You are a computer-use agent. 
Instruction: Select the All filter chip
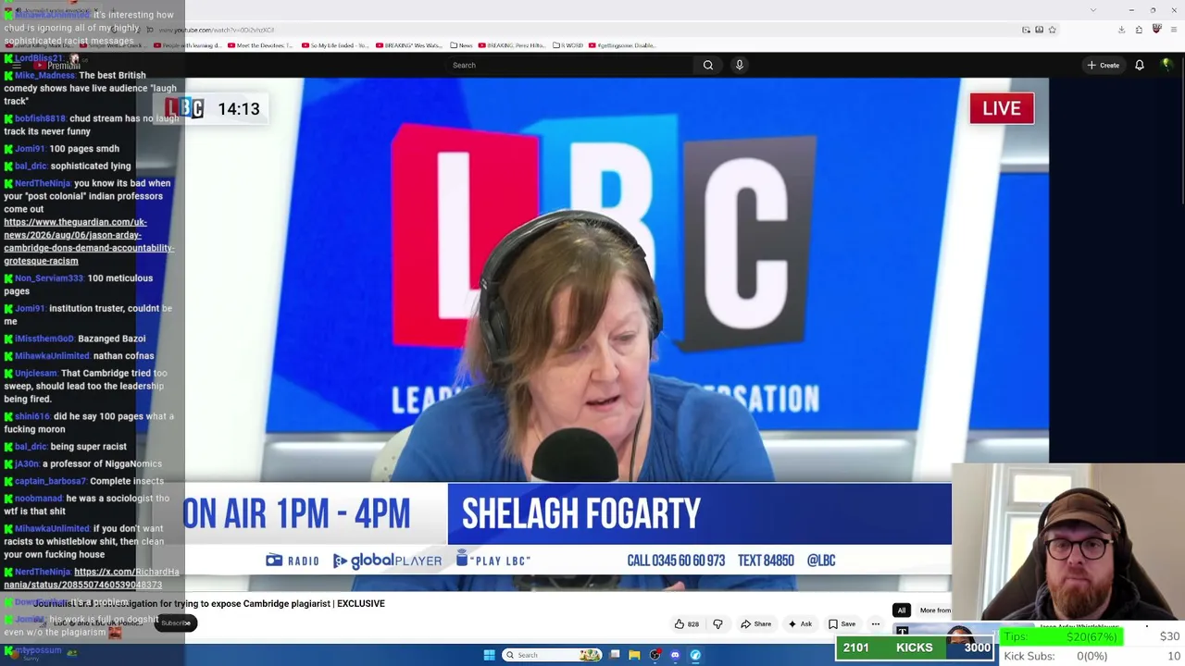[902, 610]
